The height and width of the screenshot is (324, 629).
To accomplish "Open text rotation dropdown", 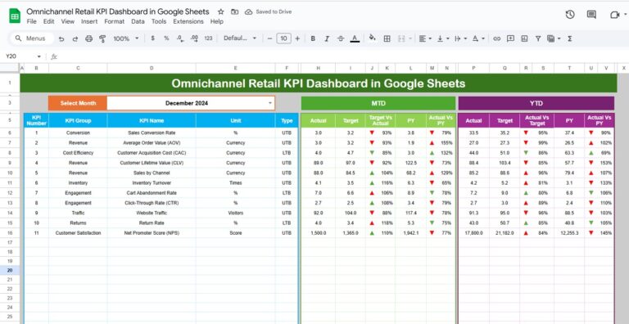I will point(478,38).
